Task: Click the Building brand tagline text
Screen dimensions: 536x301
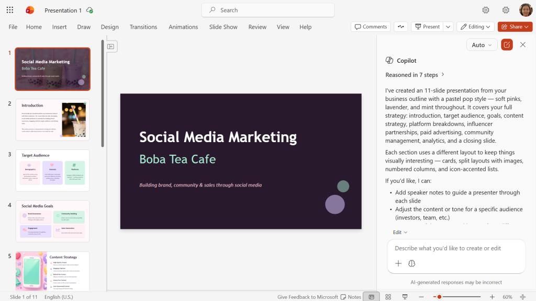Action: [200, 185]
